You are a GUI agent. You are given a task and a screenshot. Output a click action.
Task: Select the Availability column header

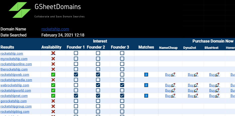pos(51,47)
